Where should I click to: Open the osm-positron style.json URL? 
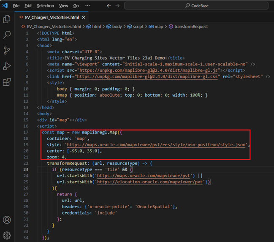click(156, 145)
